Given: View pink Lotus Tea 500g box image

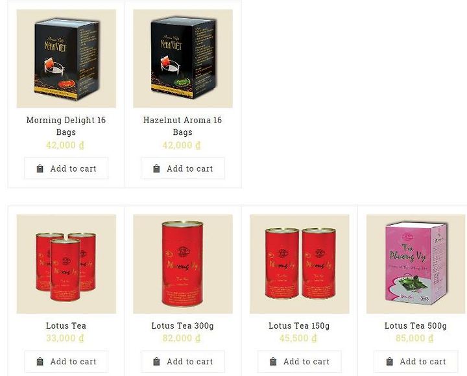Looking at the screenshot, I should tap(416, 264).
